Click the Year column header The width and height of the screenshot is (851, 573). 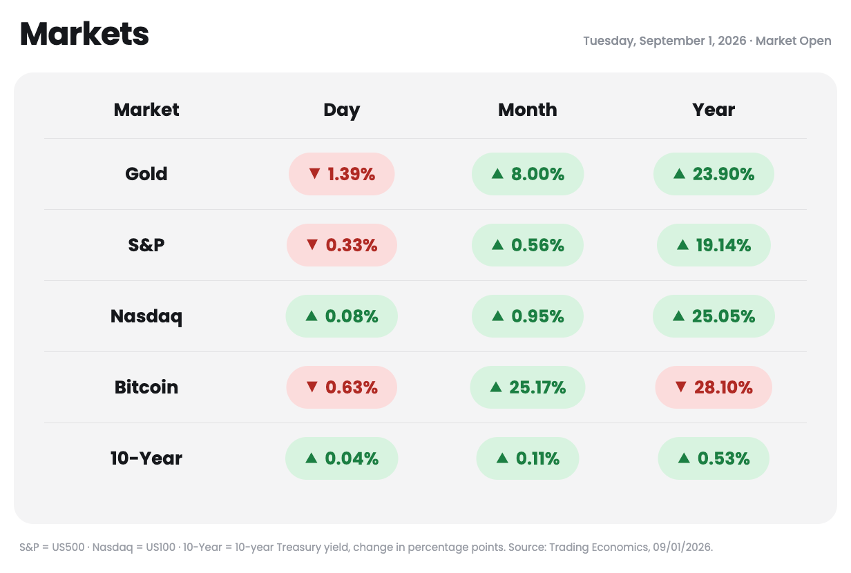714,110
